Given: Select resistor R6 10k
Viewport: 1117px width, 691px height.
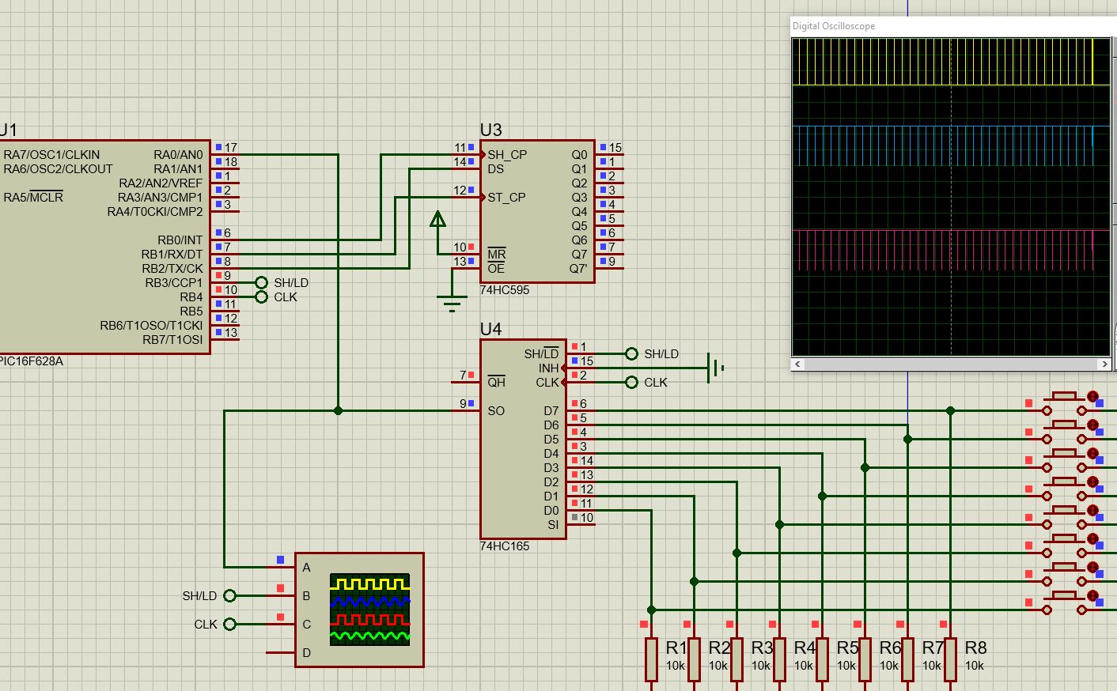Looking at the screenshot, I should (x=865, y=659).
